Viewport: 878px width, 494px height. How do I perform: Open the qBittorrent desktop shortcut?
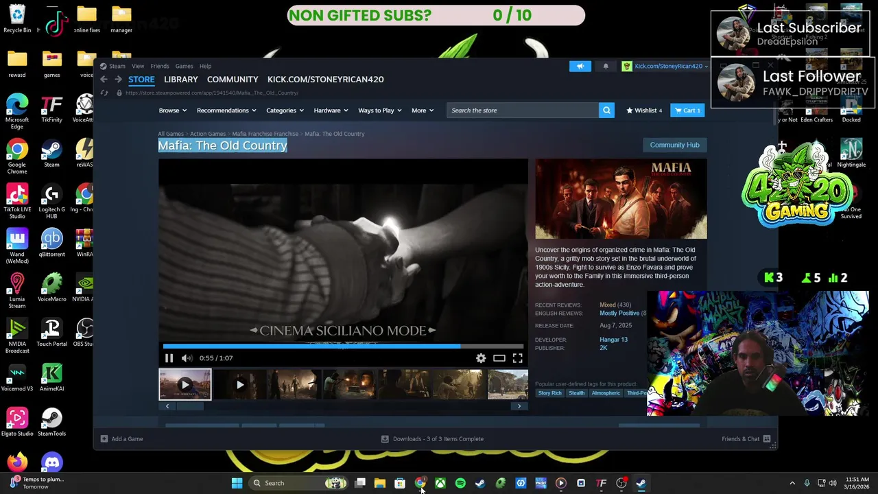point(52,243)
